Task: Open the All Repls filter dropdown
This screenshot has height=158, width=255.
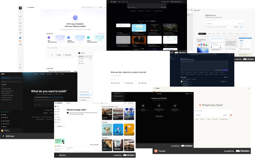Action: pos(226,77)
